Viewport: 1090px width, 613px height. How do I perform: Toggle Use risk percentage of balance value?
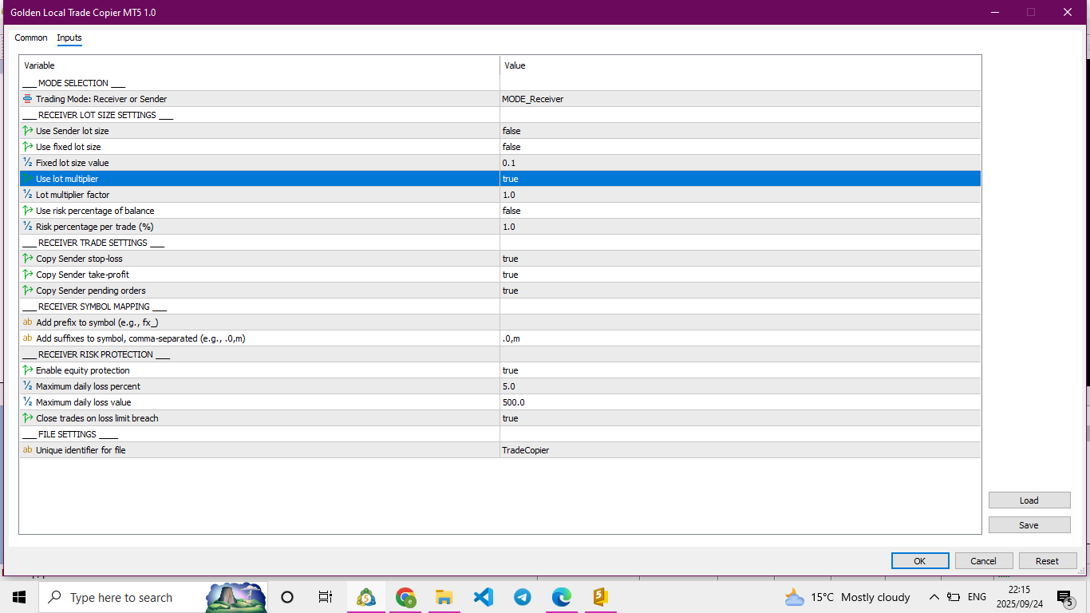[x=740, y=211]
